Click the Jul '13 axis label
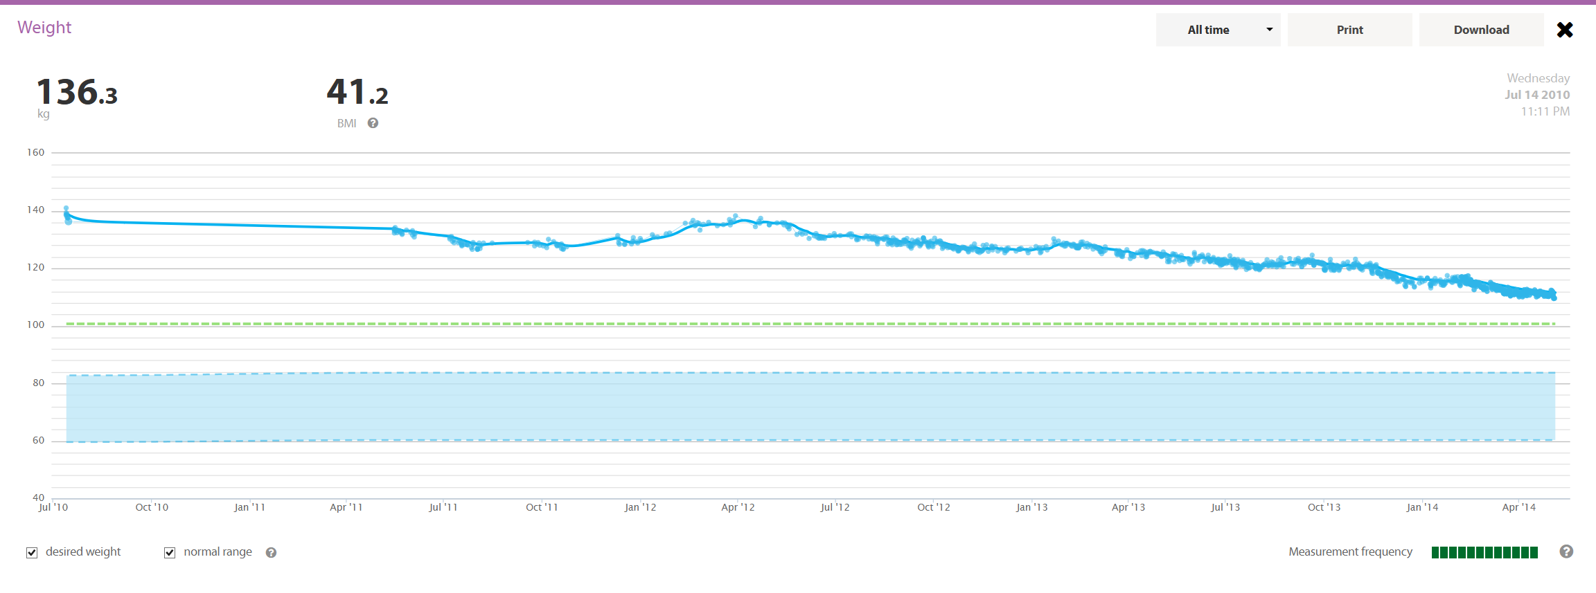Image resolution: width=1596 pixels, height=593 pixels. pos(1225,507)
